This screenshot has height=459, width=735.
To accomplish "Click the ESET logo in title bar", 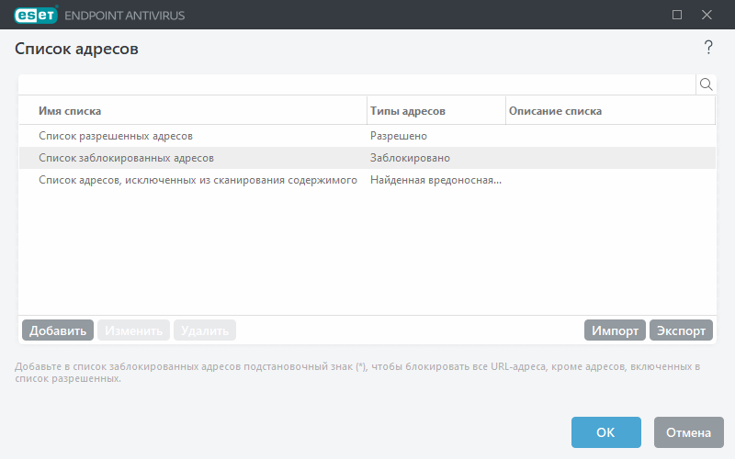I will 35,15.
